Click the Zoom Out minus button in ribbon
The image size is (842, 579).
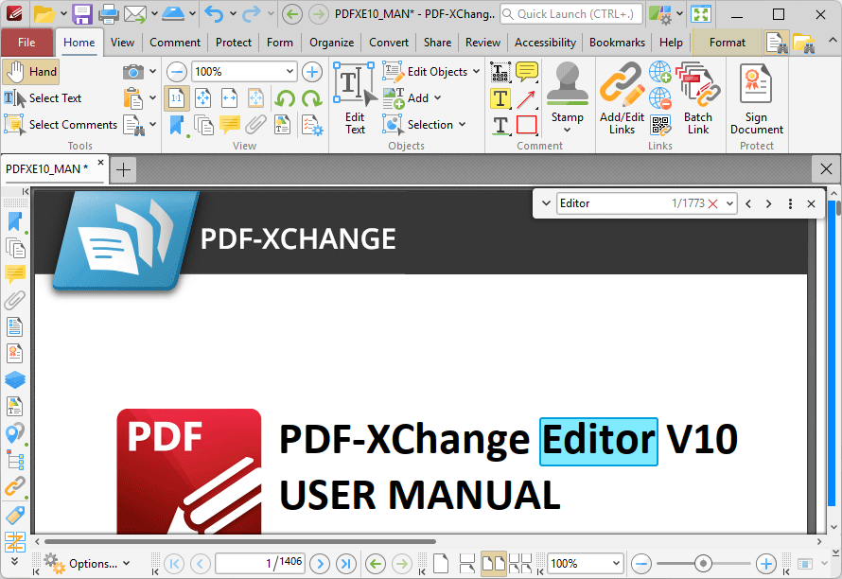click(x=176, y=72)
